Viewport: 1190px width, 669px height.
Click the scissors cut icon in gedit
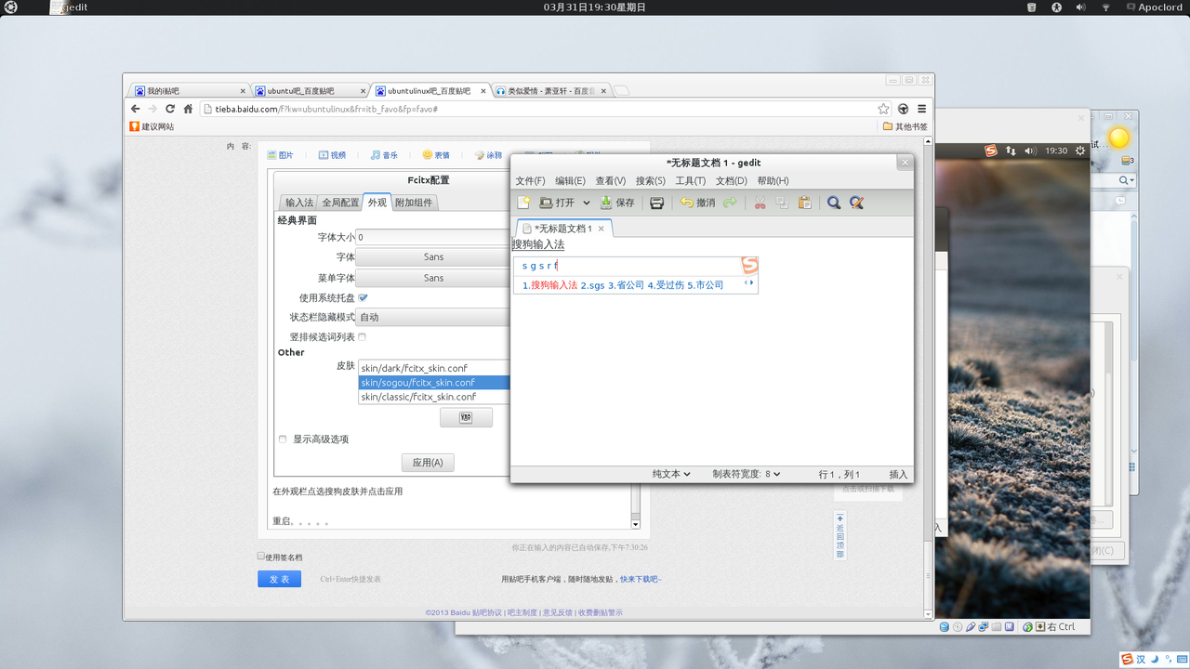(760, 203)
